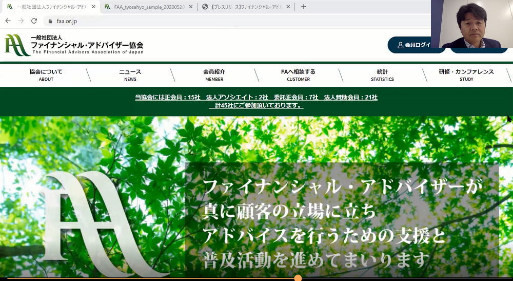This screenshot has width=513, height=281.
Task: Click the 当協会には正会員:15社 membership count link
Action: click(x=256, y=97)
